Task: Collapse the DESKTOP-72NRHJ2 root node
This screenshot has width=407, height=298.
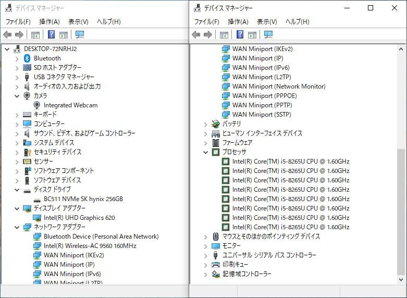Action: (x=7, y=49)
